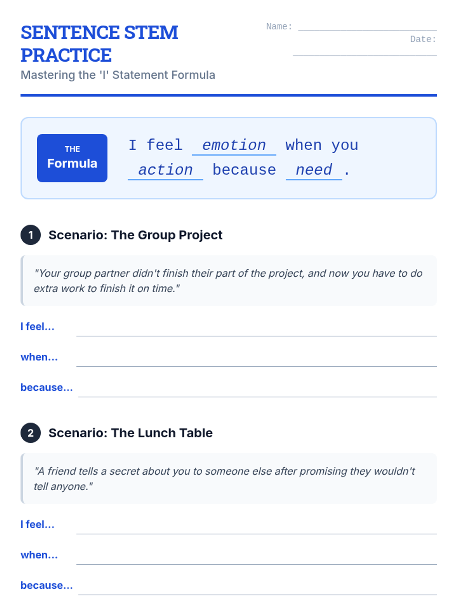457x609 pixels.
Task: Select the emotion blank in formula
Action: tap(234, 146)
